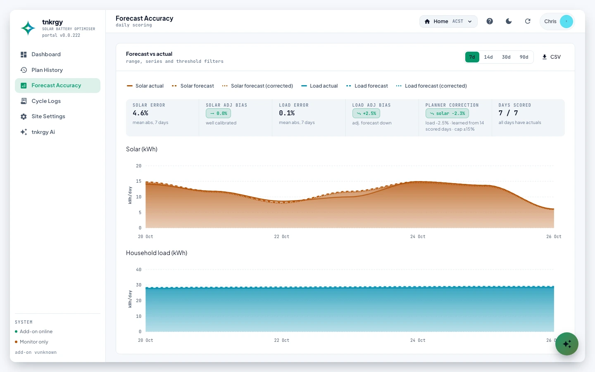Select the 7d range
This screenshot has height=372, width=595.
(x=472, y=57)
